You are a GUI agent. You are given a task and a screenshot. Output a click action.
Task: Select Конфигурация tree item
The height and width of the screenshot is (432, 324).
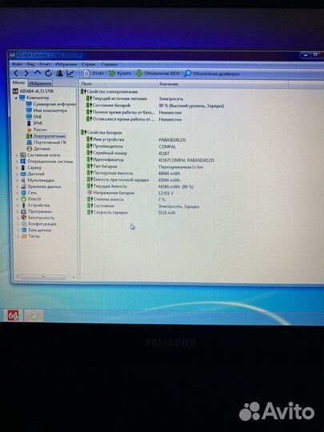[x=39, y=224]
